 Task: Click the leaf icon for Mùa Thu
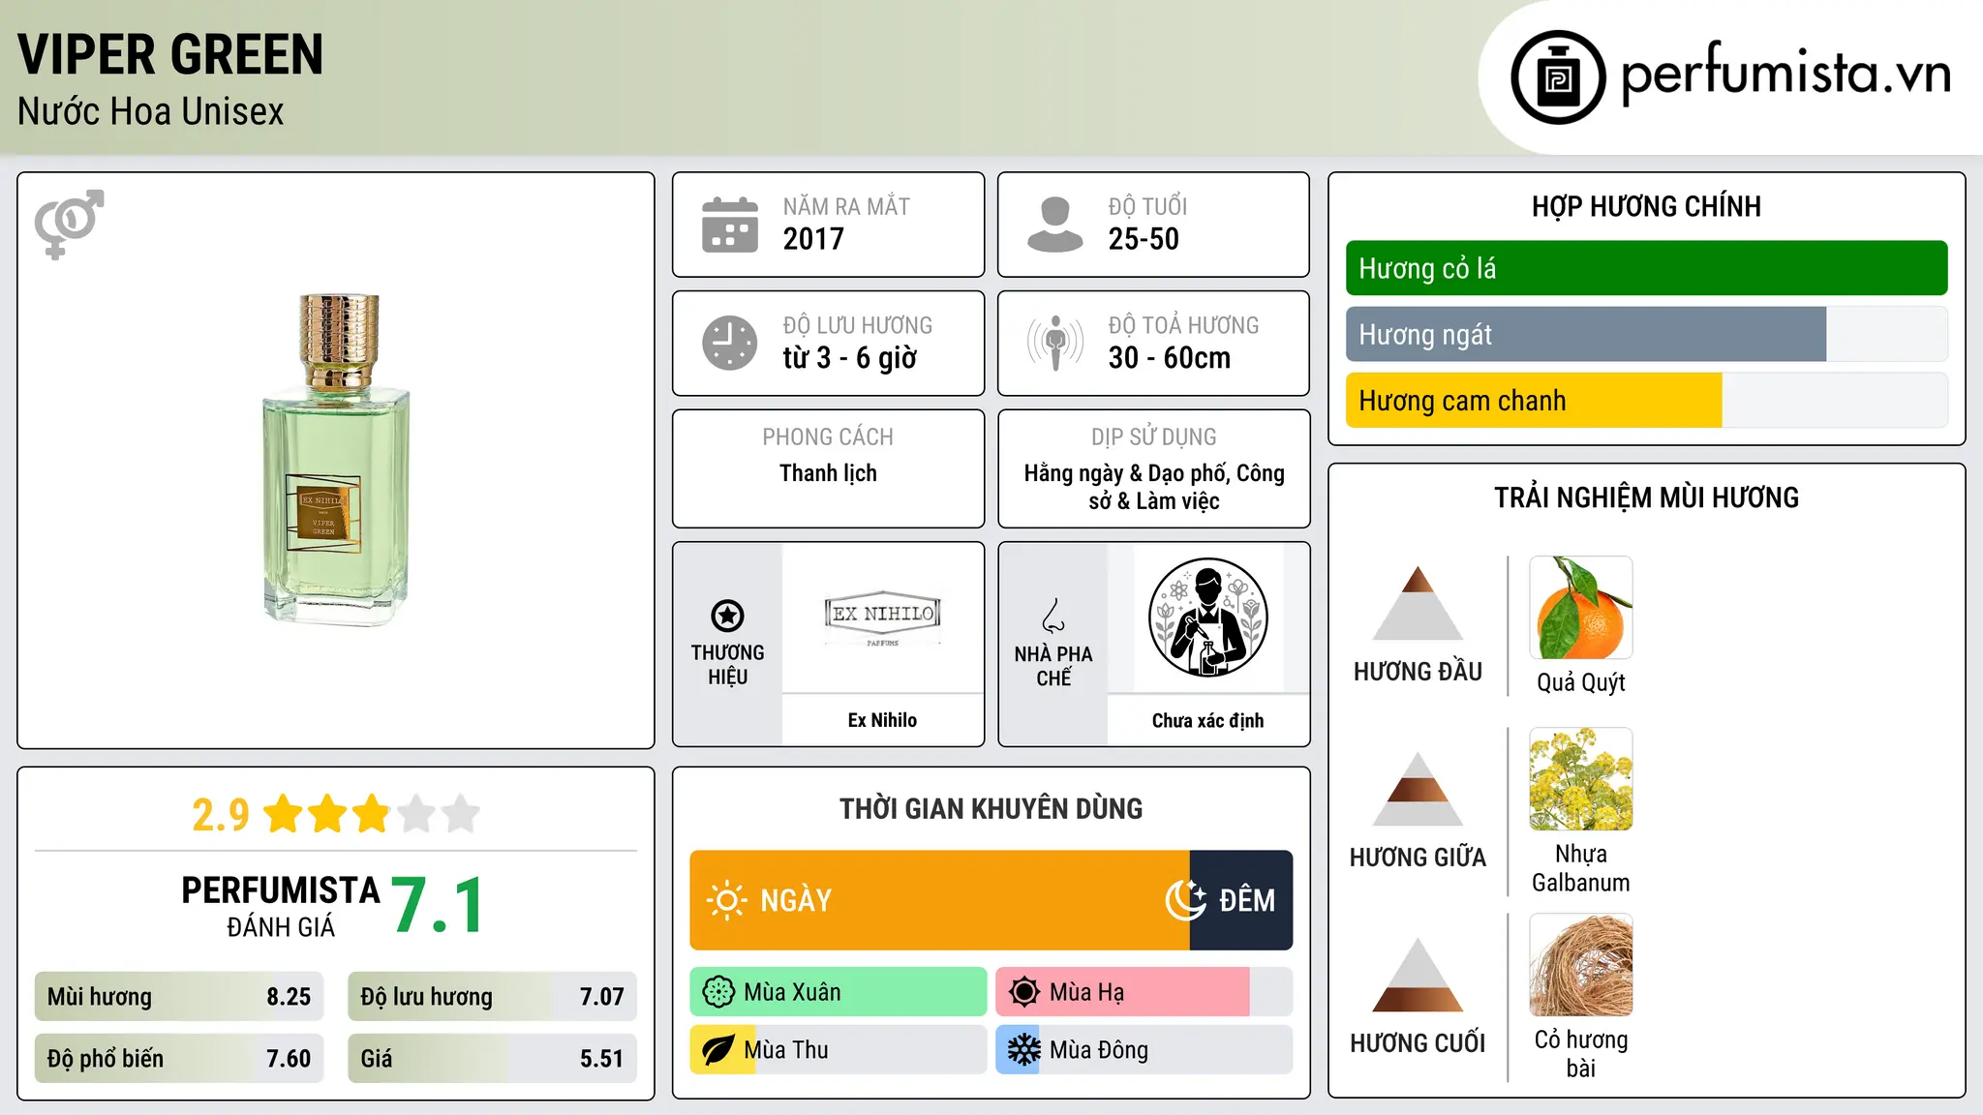click(718, 1050)
